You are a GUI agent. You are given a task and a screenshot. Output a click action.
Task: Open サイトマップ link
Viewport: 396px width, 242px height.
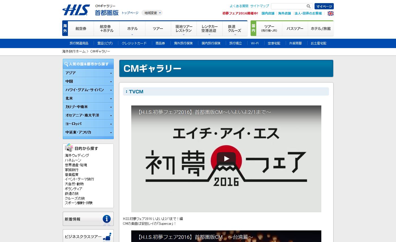tap(260, 6)
